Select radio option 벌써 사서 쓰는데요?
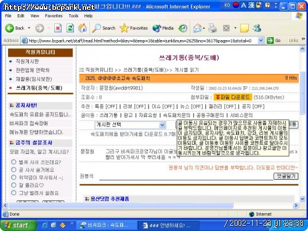 pos(14,162)
